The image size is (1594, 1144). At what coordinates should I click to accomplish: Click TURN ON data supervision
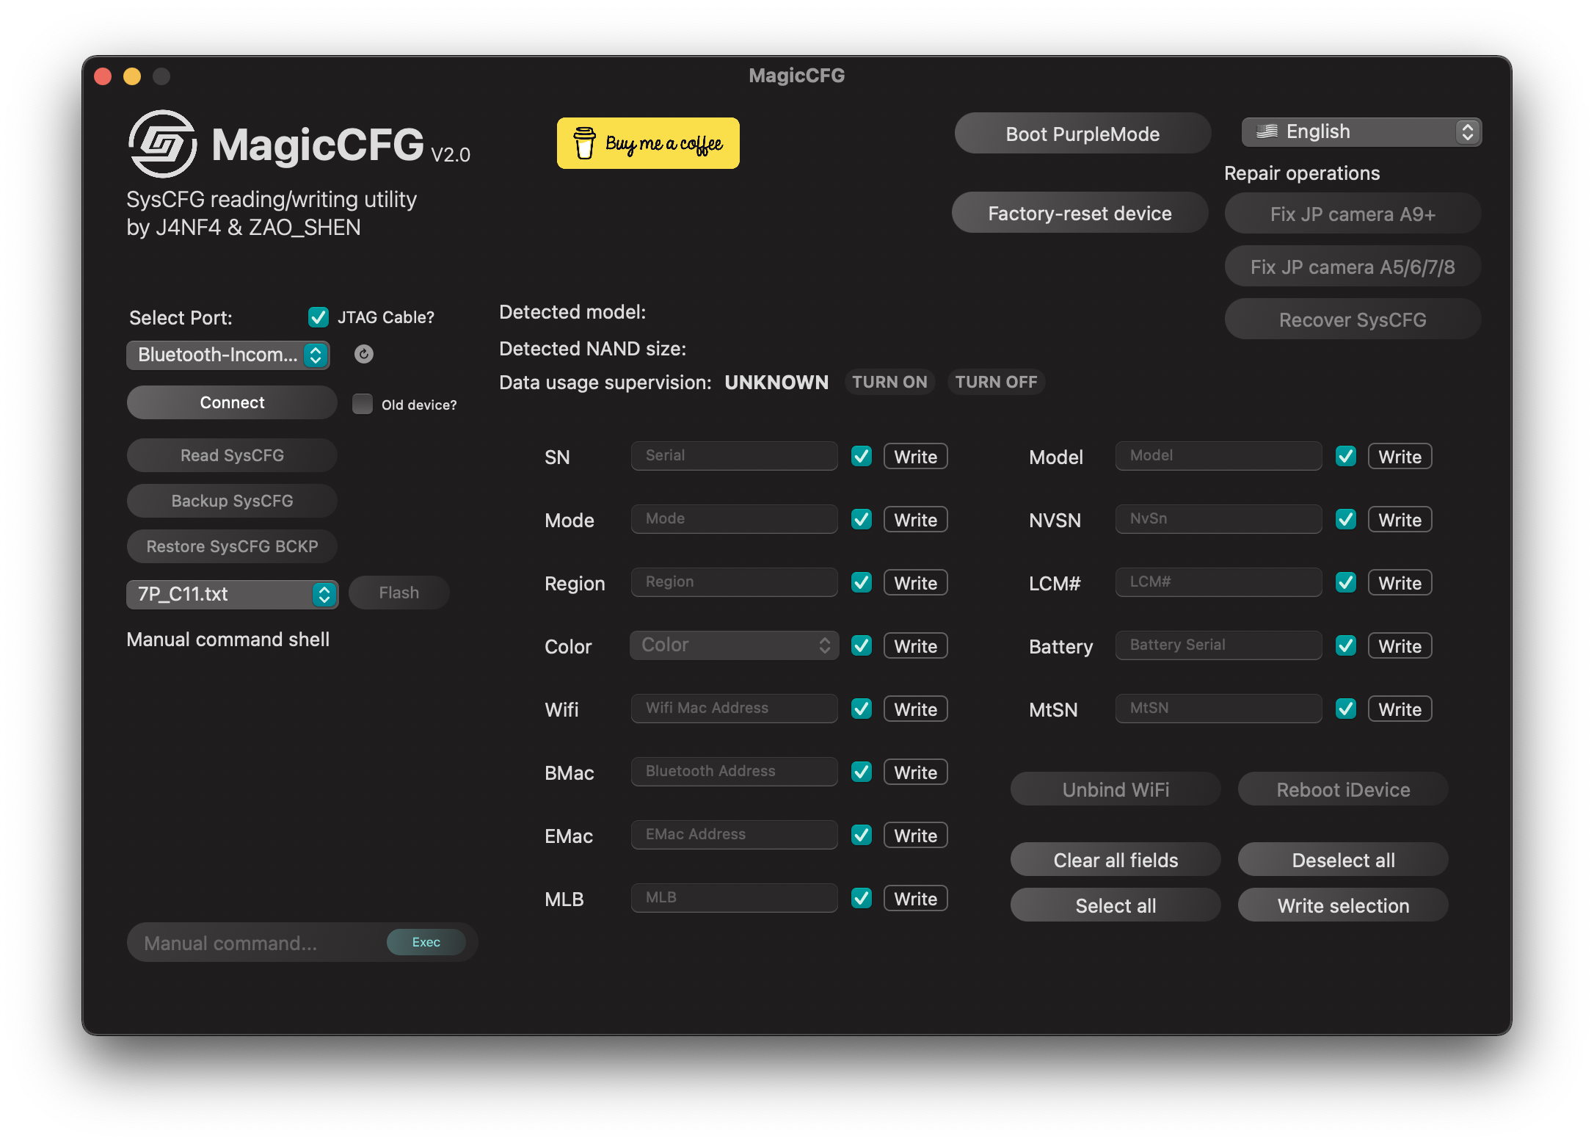click(889, 382)
